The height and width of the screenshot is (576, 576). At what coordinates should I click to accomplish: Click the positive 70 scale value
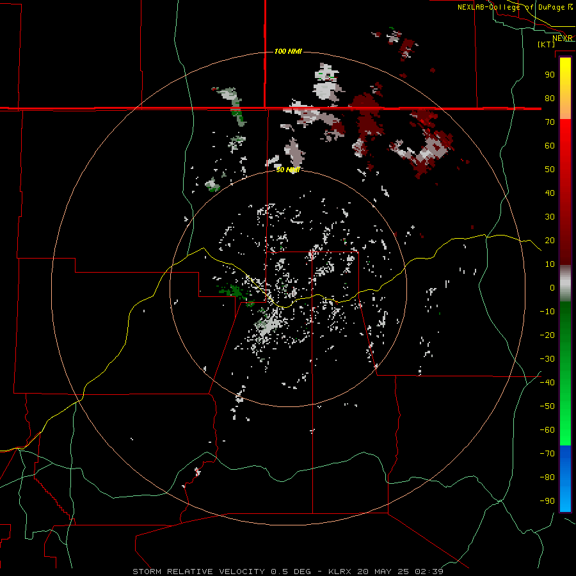click(x=550, y=122)
